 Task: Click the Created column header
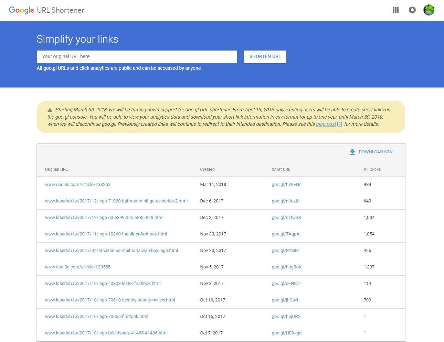point(207,169)
